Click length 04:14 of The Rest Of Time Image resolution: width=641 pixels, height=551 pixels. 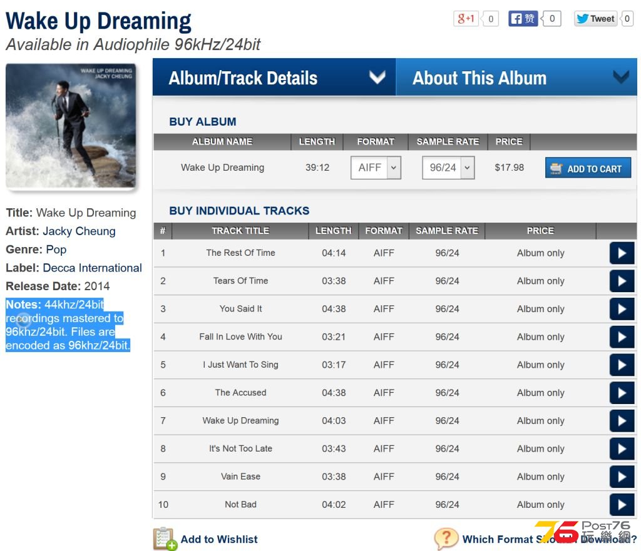[x=334, y=253]
